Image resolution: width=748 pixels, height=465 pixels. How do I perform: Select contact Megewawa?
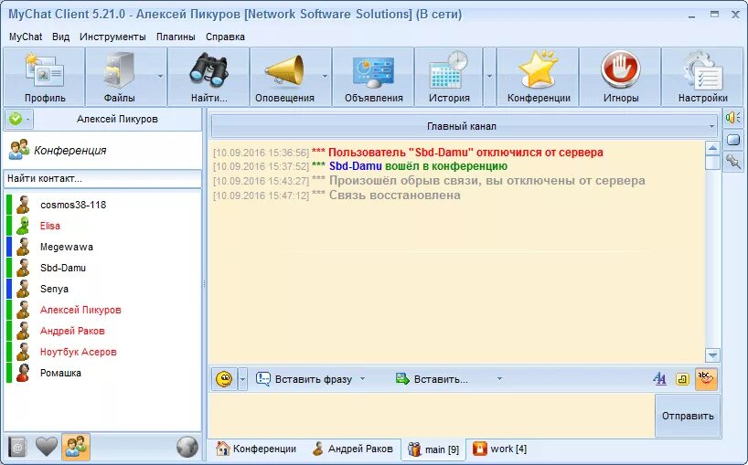pos(103,247)
